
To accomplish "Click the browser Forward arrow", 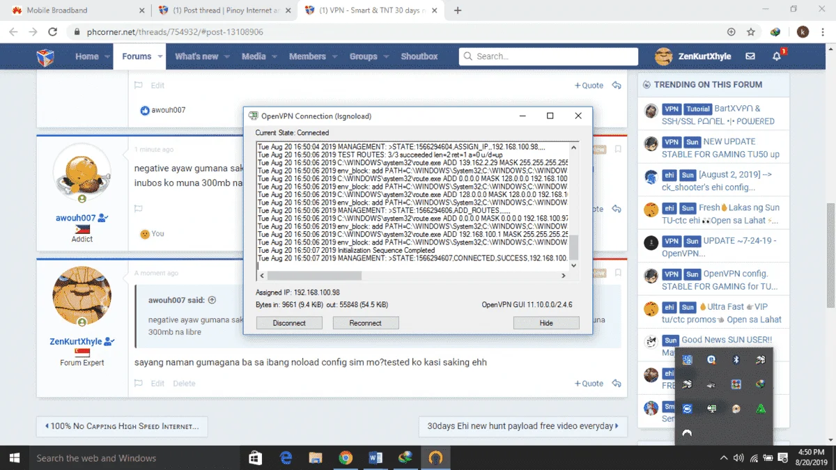I will pyautogui.click(x=33, y=32).
